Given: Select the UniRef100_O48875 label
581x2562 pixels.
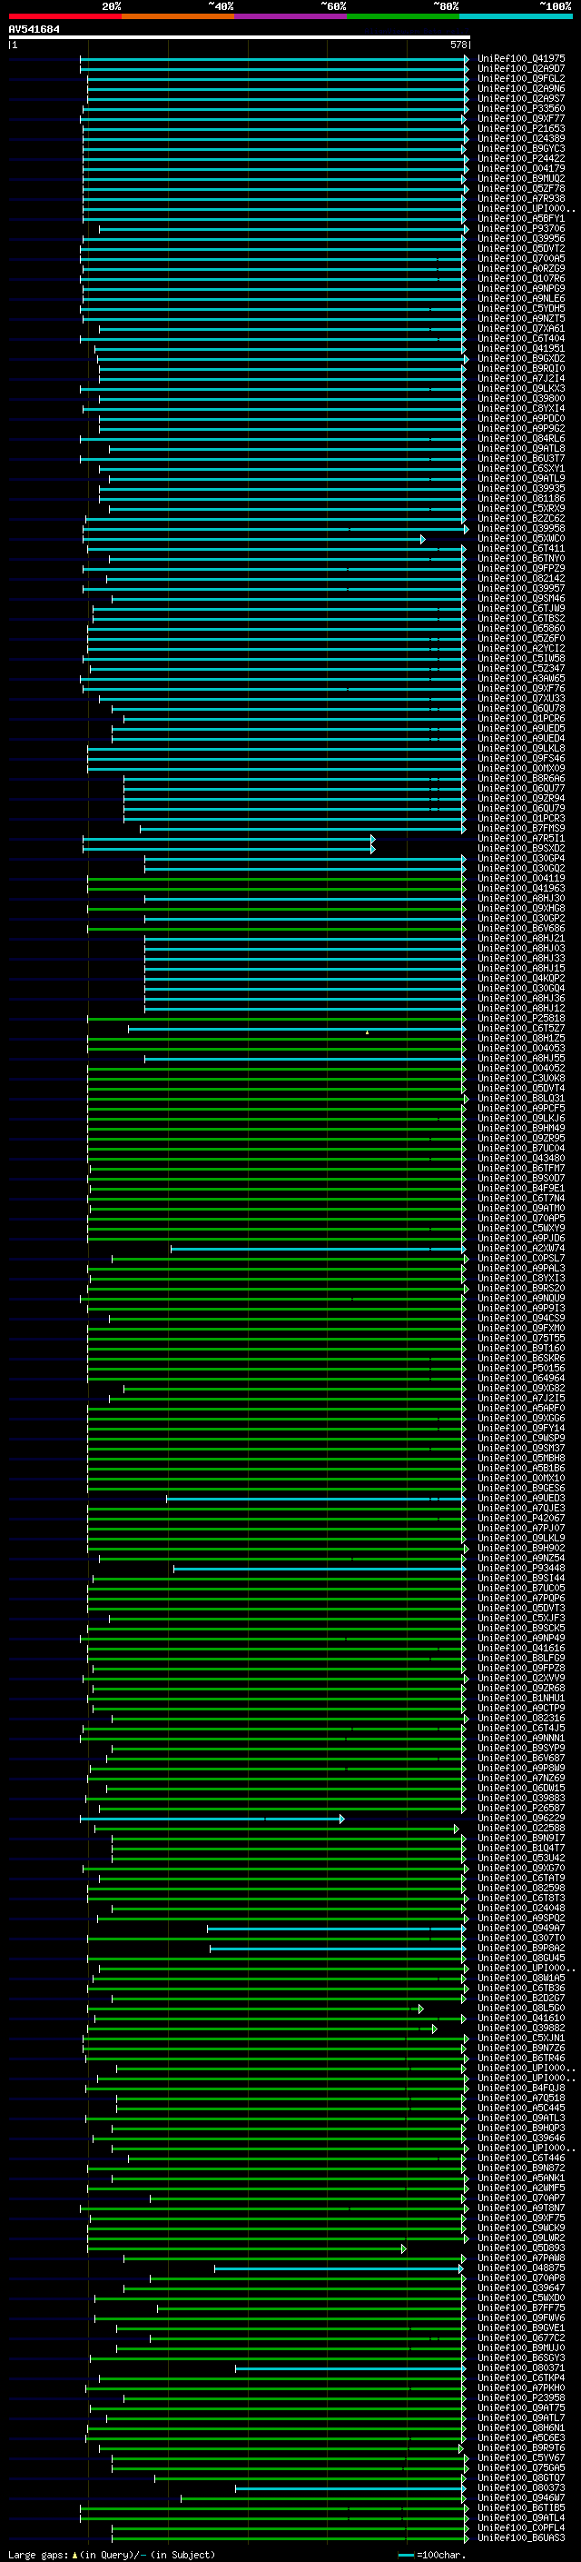Looking at the screenshot, I should coord(521,2268).
